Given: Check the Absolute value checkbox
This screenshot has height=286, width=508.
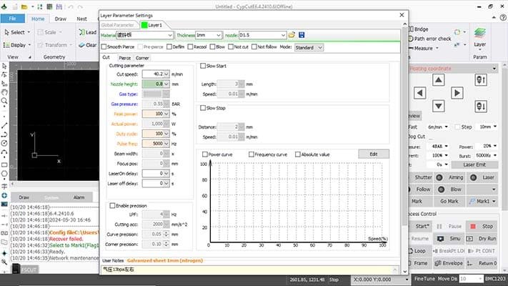Looking at the screenshot, I should pos(298,154).
